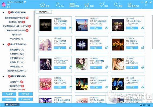153x107 pixels.
Task: Click the 代理商登录 button
Action: 25,99
